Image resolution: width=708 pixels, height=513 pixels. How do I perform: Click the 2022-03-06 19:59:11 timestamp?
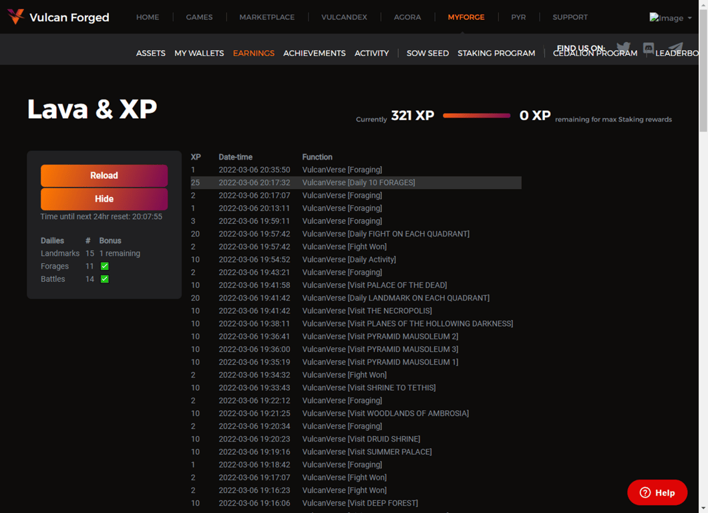point(254,221)
